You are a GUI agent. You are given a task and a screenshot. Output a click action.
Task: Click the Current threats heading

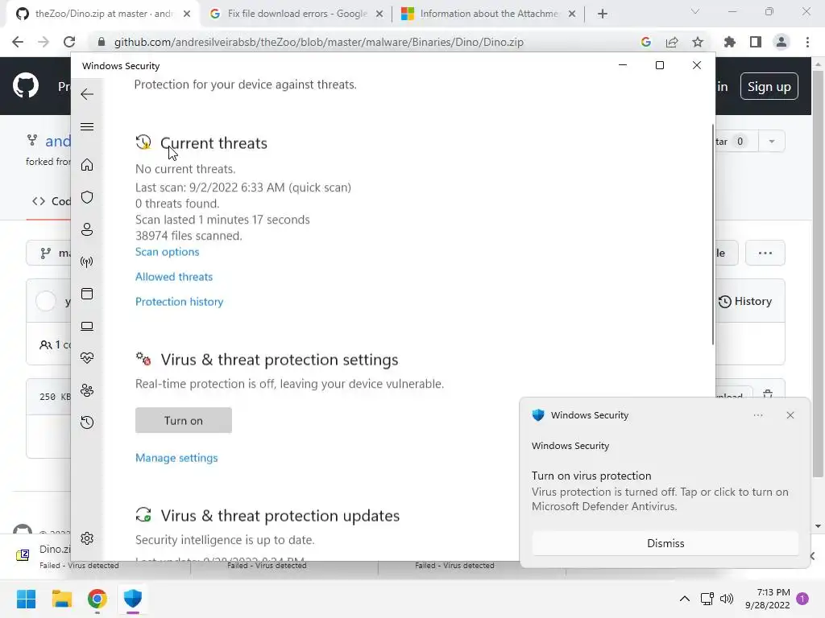pos(214,143)
